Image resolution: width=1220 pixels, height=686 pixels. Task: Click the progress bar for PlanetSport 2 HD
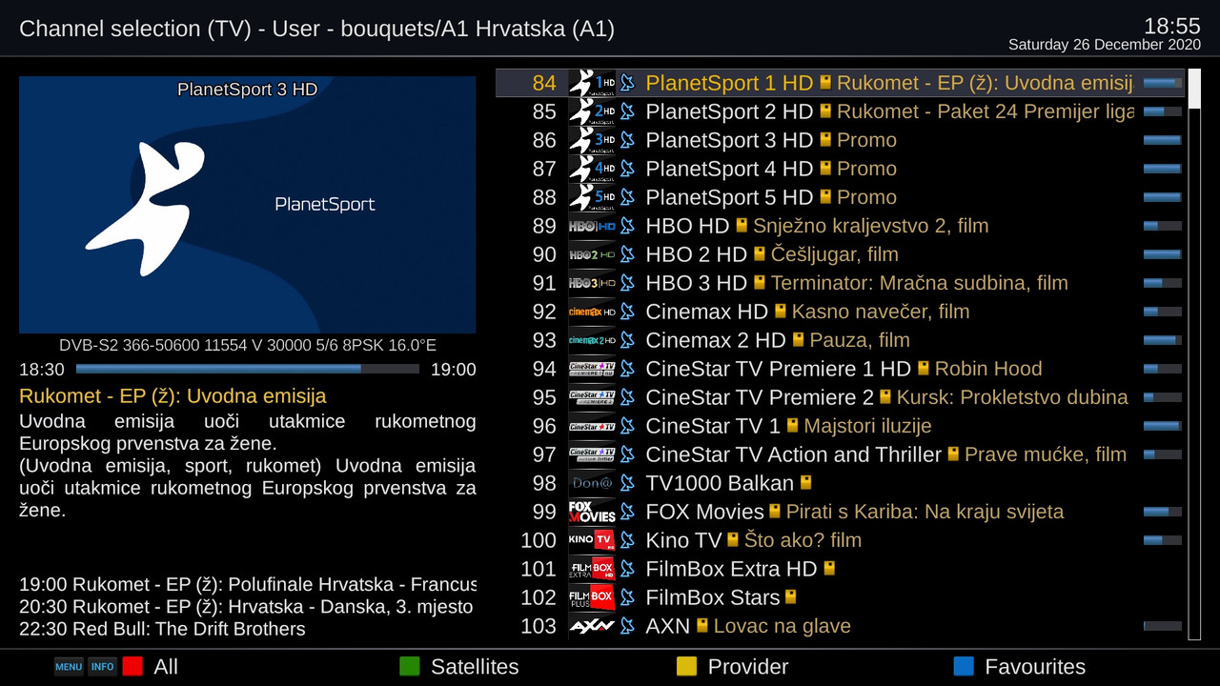(x=1163, y=111)
